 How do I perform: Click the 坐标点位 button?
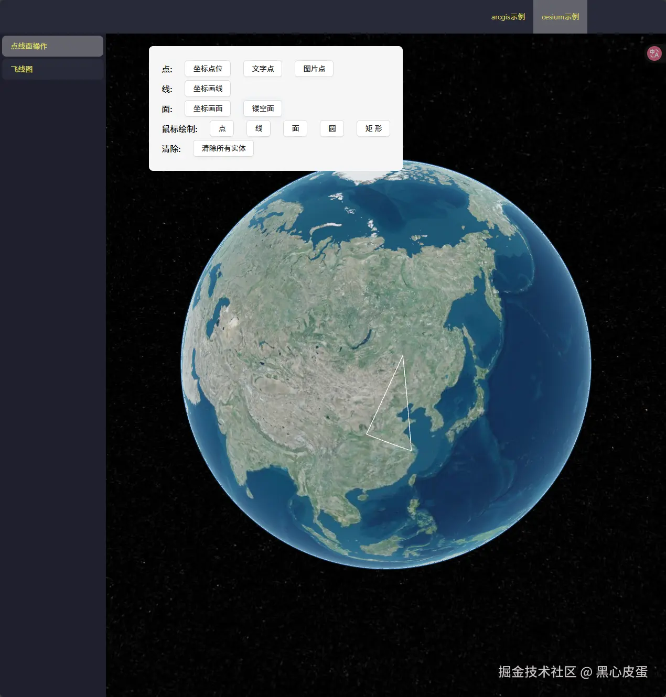207,69
